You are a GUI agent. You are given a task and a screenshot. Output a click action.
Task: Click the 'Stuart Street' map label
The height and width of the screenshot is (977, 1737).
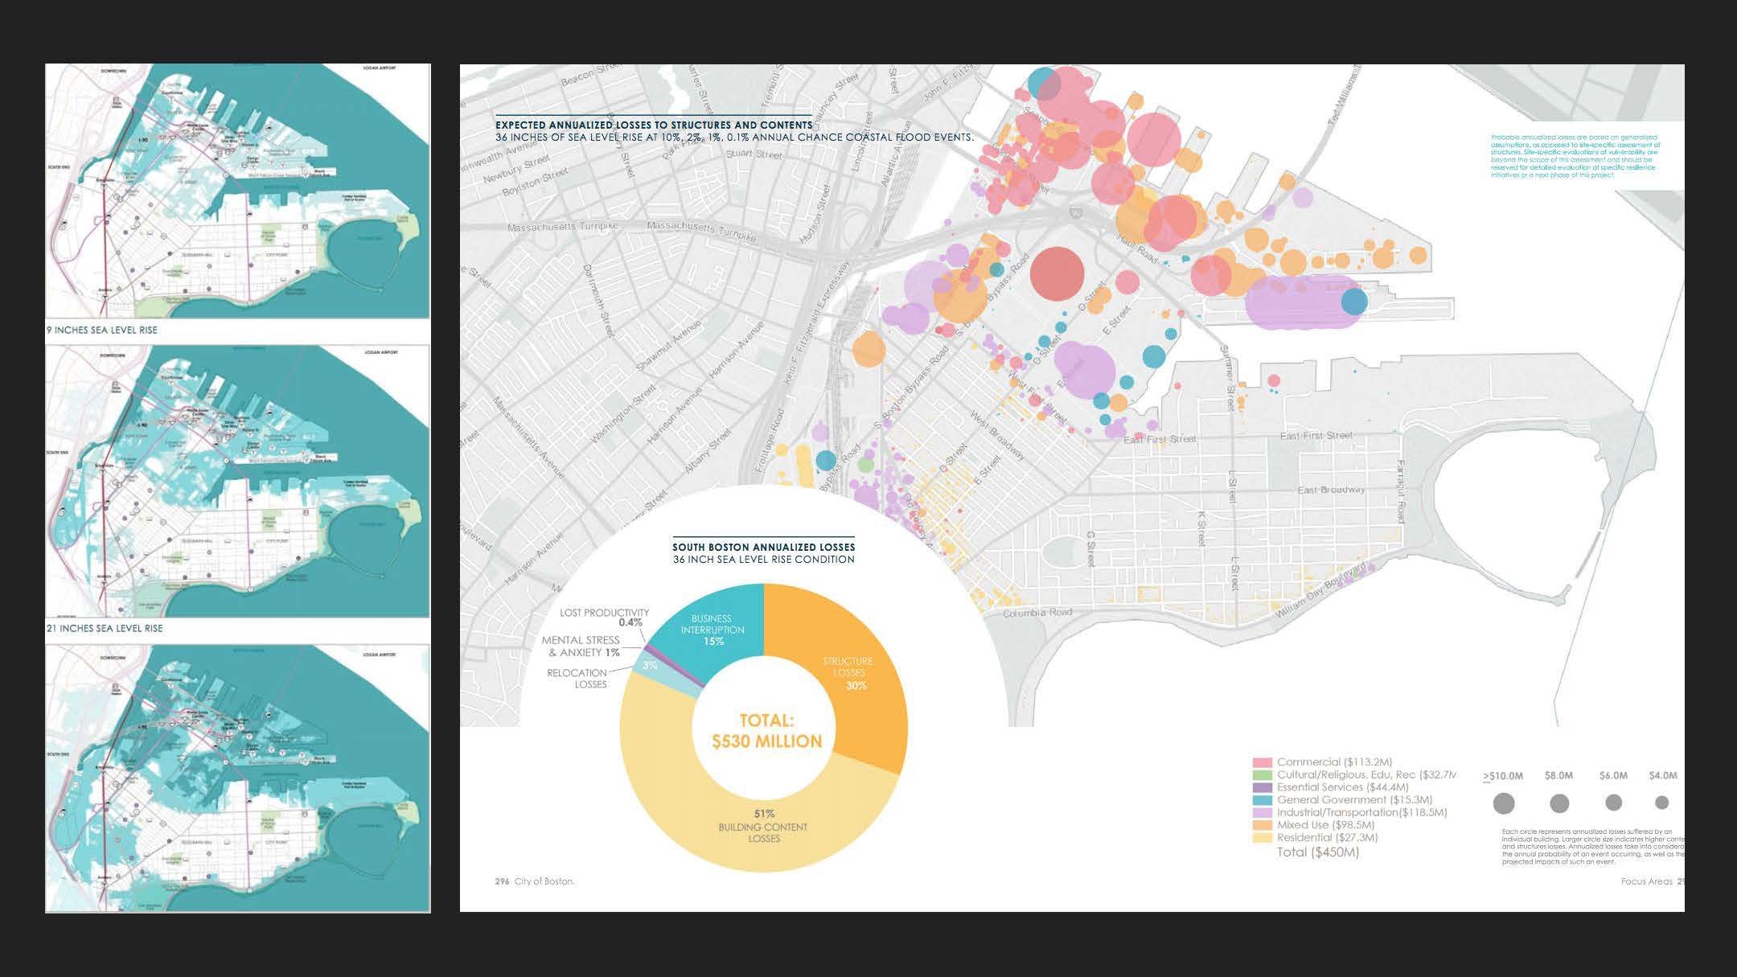(754, 153)
